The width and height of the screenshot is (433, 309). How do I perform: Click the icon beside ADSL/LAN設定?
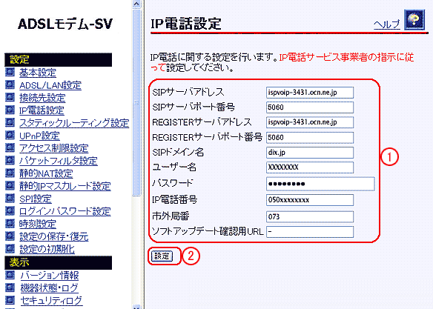click(x=10, y=84)
